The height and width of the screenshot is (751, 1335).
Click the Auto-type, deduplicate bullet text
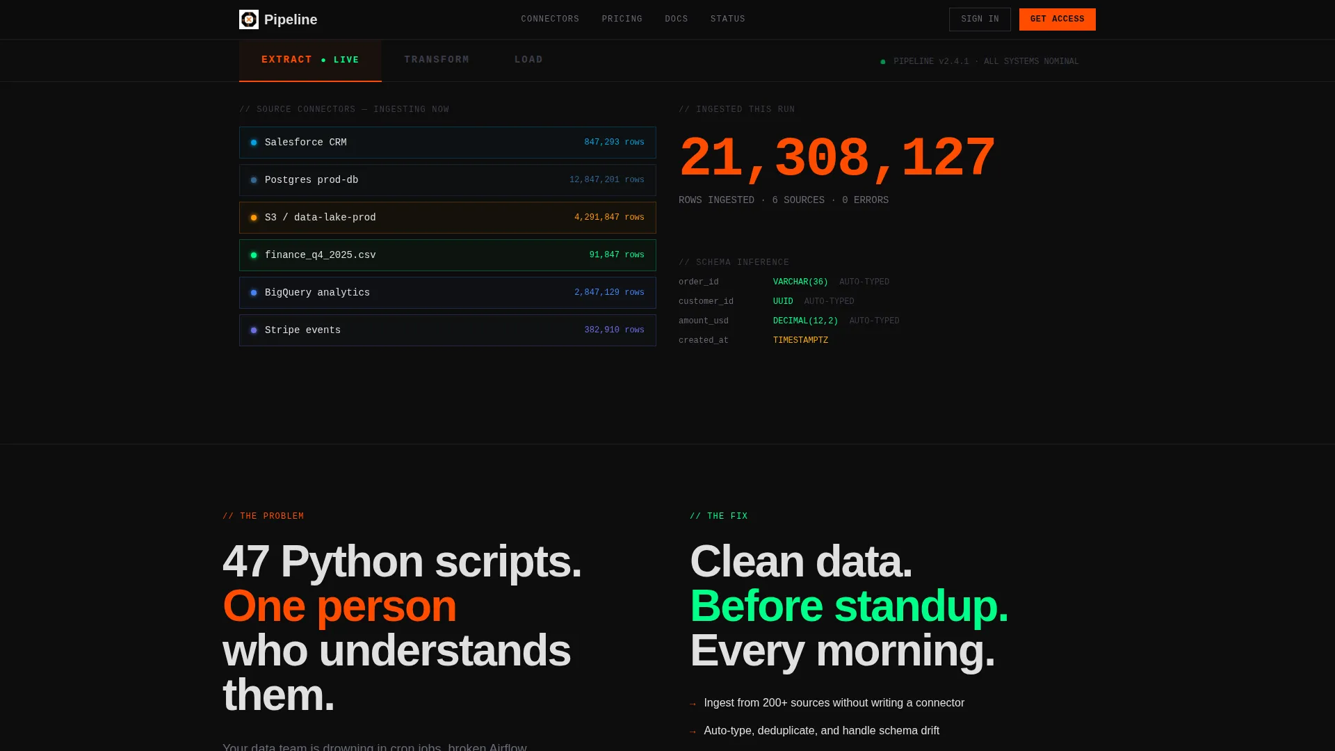821,731
